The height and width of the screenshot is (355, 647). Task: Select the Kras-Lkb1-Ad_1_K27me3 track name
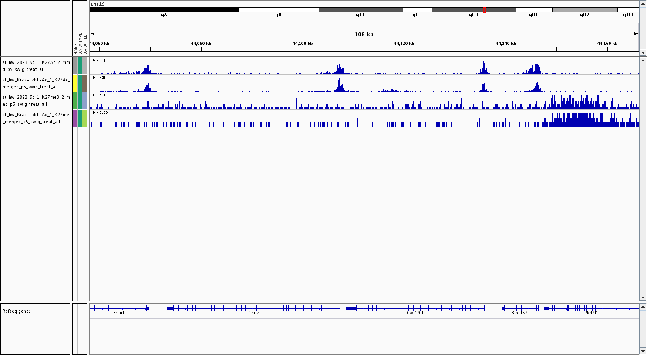36,118
